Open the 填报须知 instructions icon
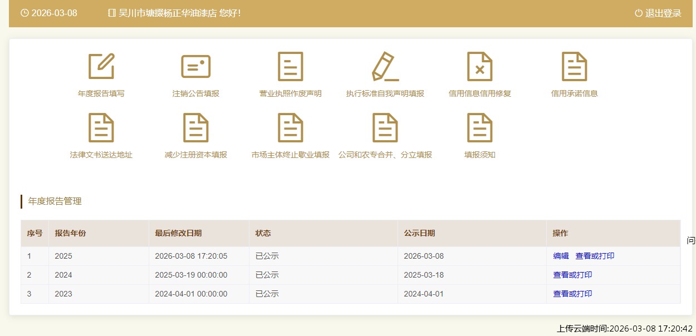The image size is (696, 336). pos(480,128)
